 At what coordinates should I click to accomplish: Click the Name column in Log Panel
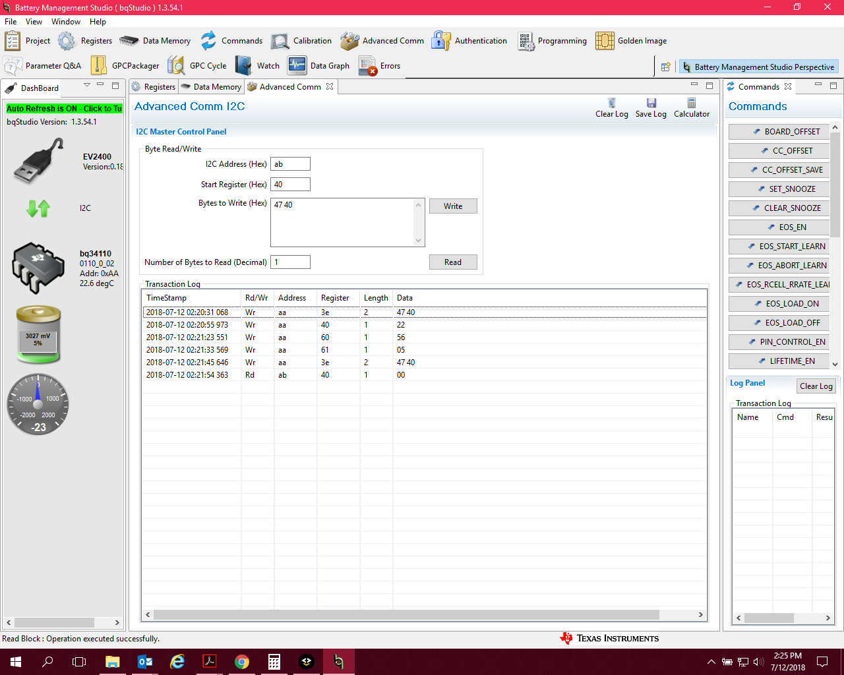coord(752,417)
